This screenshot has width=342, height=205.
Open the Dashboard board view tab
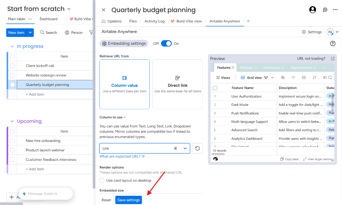pyautogui.click(x=49, y=19)
